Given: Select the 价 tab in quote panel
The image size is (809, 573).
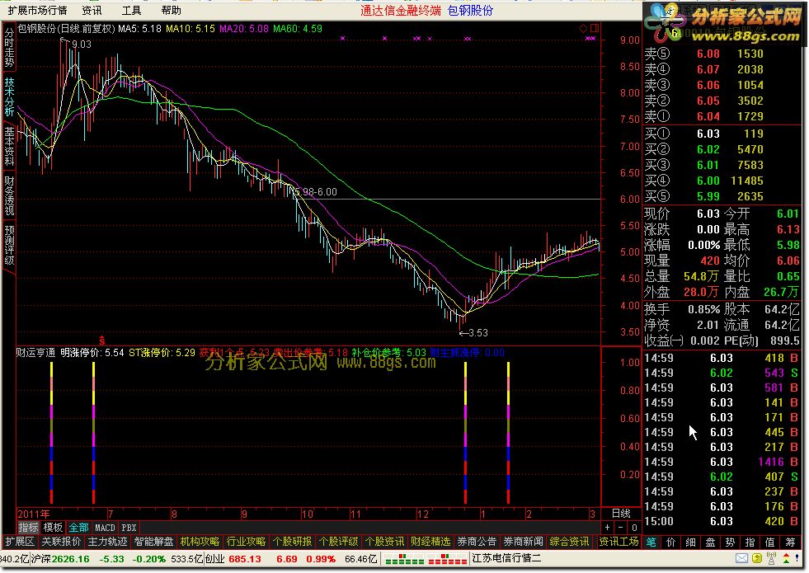Looking at the screenshot, I should (670, 542).
